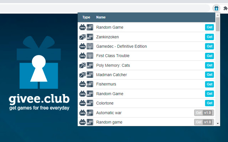Click the popup list scrollbar thumb
Viewport: 228px width, 142px height.
pyautogui.click(x=218, y=24)
